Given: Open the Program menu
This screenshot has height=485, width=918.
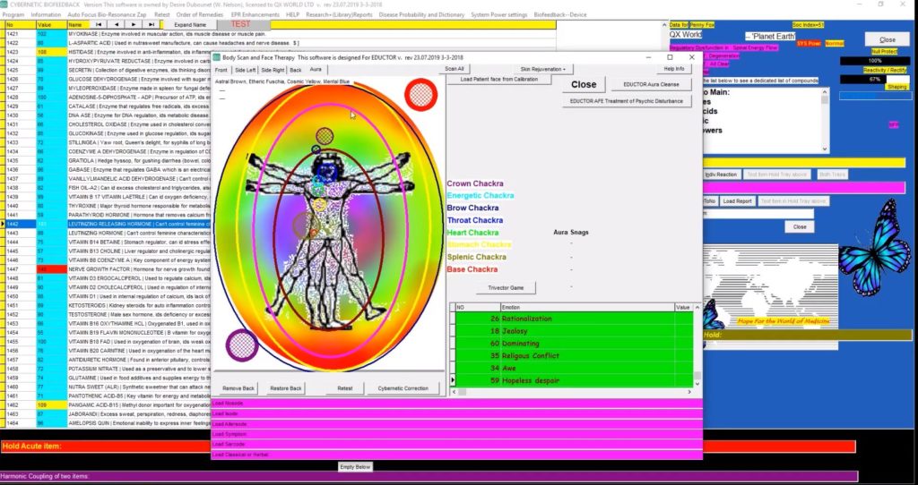Looking at the screenshot, I should pos(13,14).
